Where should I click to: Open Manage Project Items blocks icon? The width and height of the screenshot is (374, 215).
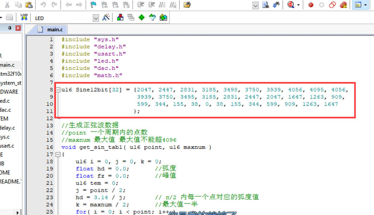click(x=120, y=17)
